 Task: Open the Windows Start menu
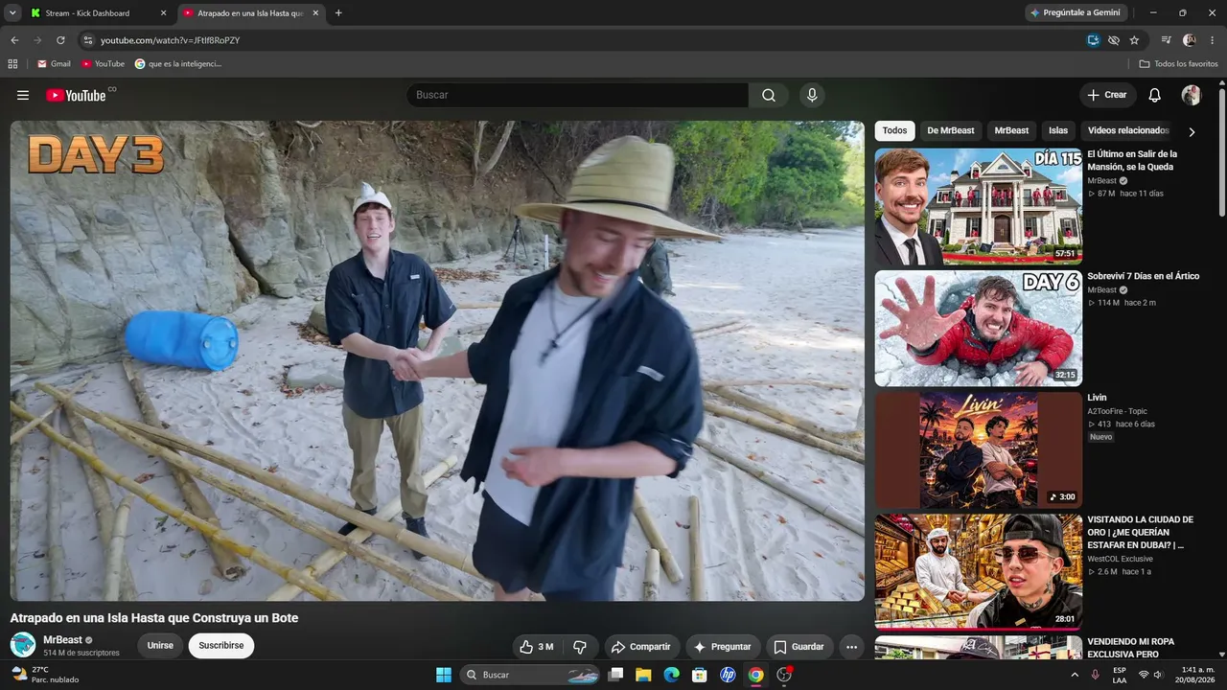(444, 675)
